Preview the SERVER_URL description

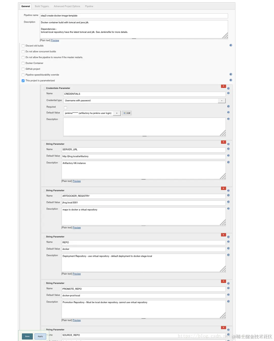(x=77, y=181)
